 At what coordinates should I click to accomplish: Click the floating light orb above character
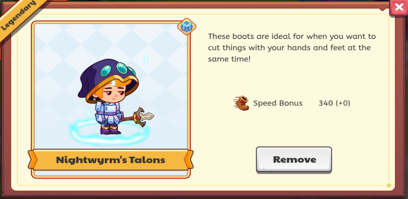click(146, 60)
